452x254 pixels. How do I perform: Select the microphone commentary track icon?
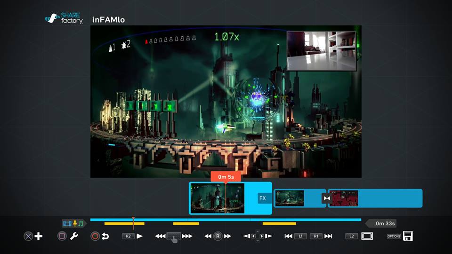[x=75, y=223]
